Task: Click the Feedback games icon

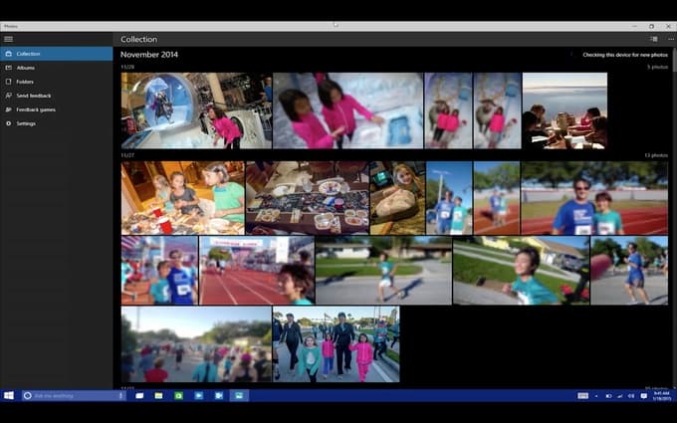Action: click(x=8, y=109)
